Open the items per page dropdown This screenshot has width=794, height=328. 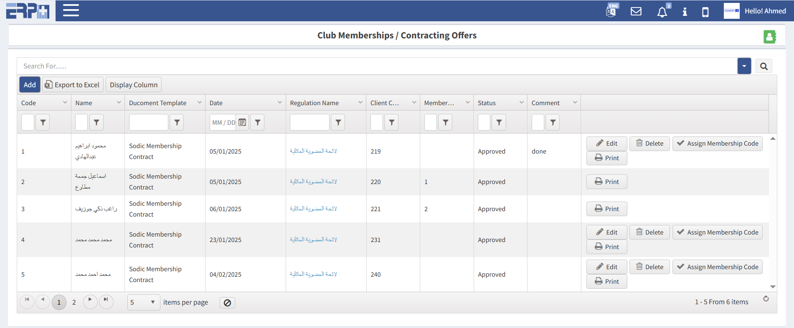tap(143, 302)
